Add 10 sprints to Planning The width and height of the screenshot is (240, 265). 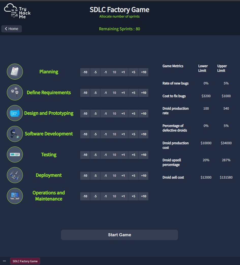pyautogui.click(x=143, y=72)
